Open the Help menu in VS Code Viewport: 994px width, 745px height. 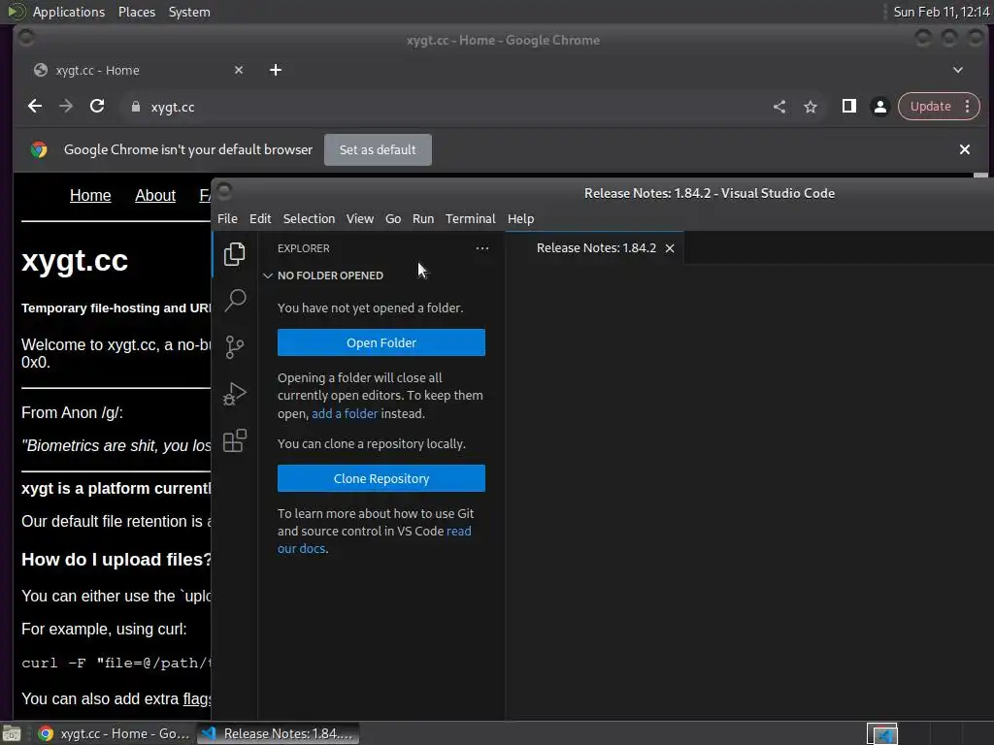[x=520, y=218]
